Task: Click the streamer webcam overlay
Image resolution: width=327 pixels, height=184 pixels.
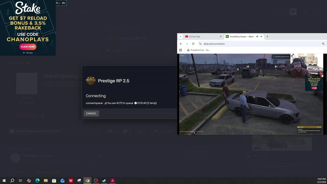Action: tap(307, 65)
